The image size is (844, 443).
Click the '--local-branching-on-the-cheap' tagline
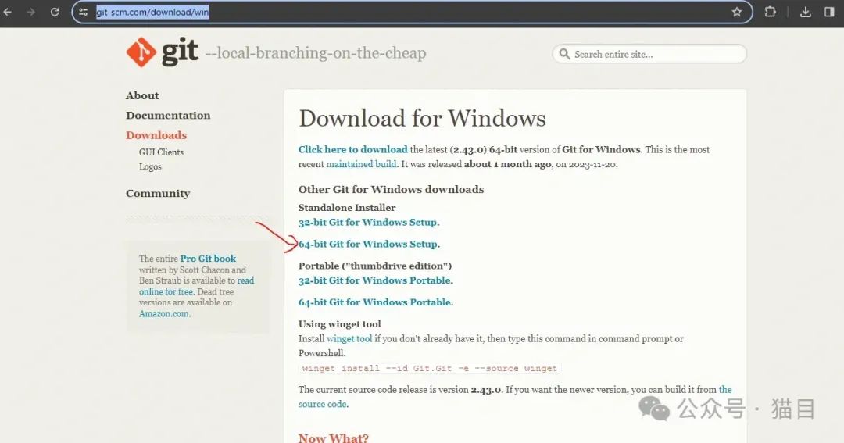pos(316,53)
